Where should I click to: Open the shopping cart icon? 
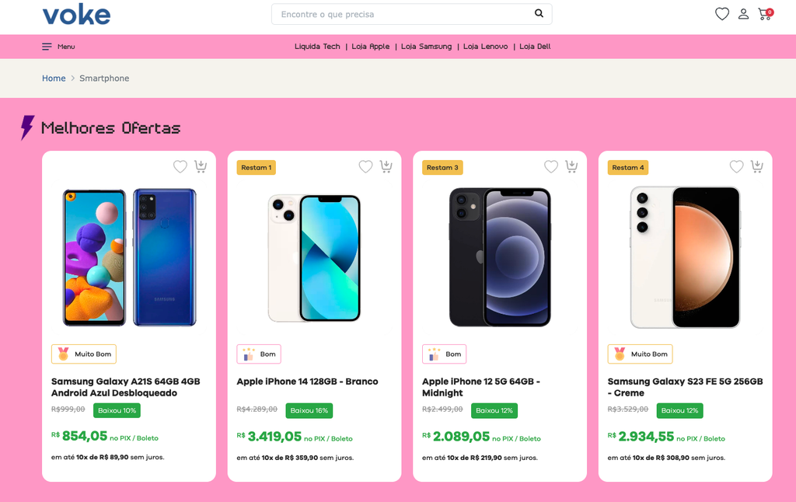coord(765,14)
